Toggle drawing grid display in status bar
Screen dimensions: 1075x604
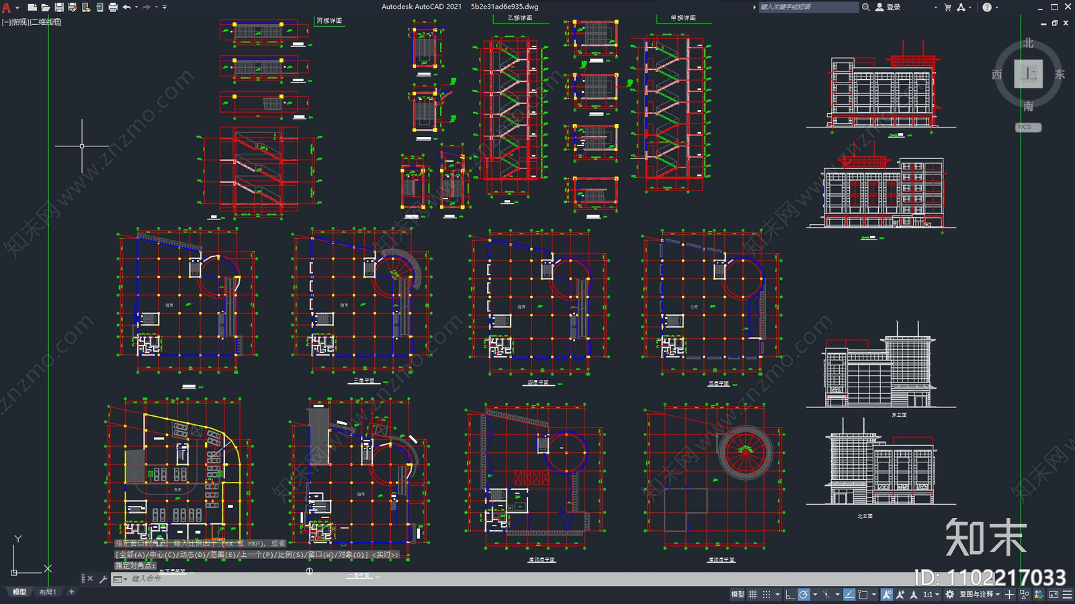point(752,594)
